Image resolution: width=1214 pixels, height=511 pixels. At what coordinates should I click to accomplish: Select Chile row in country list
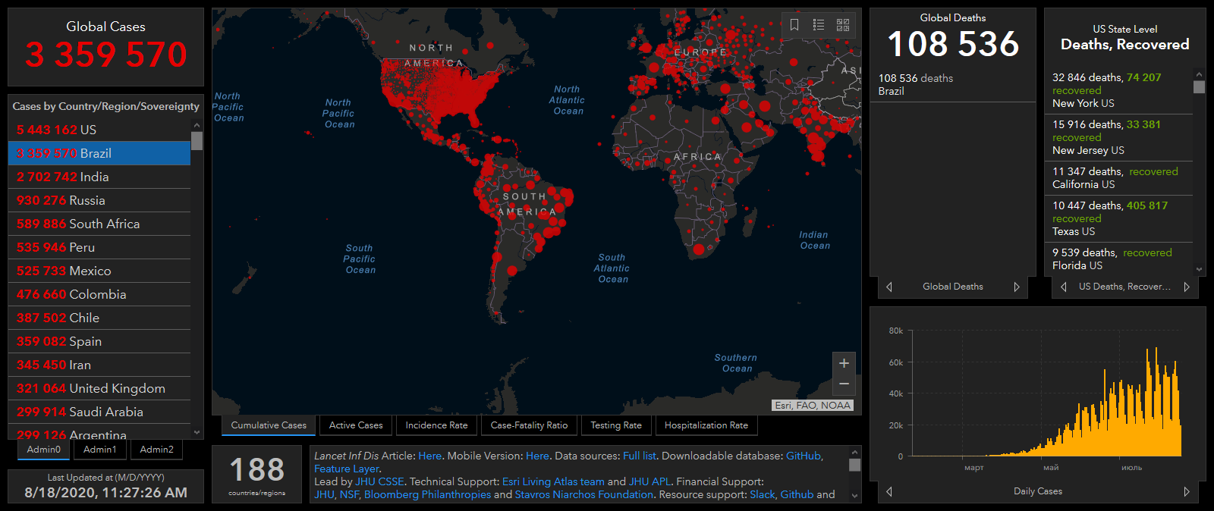[99, 318]
